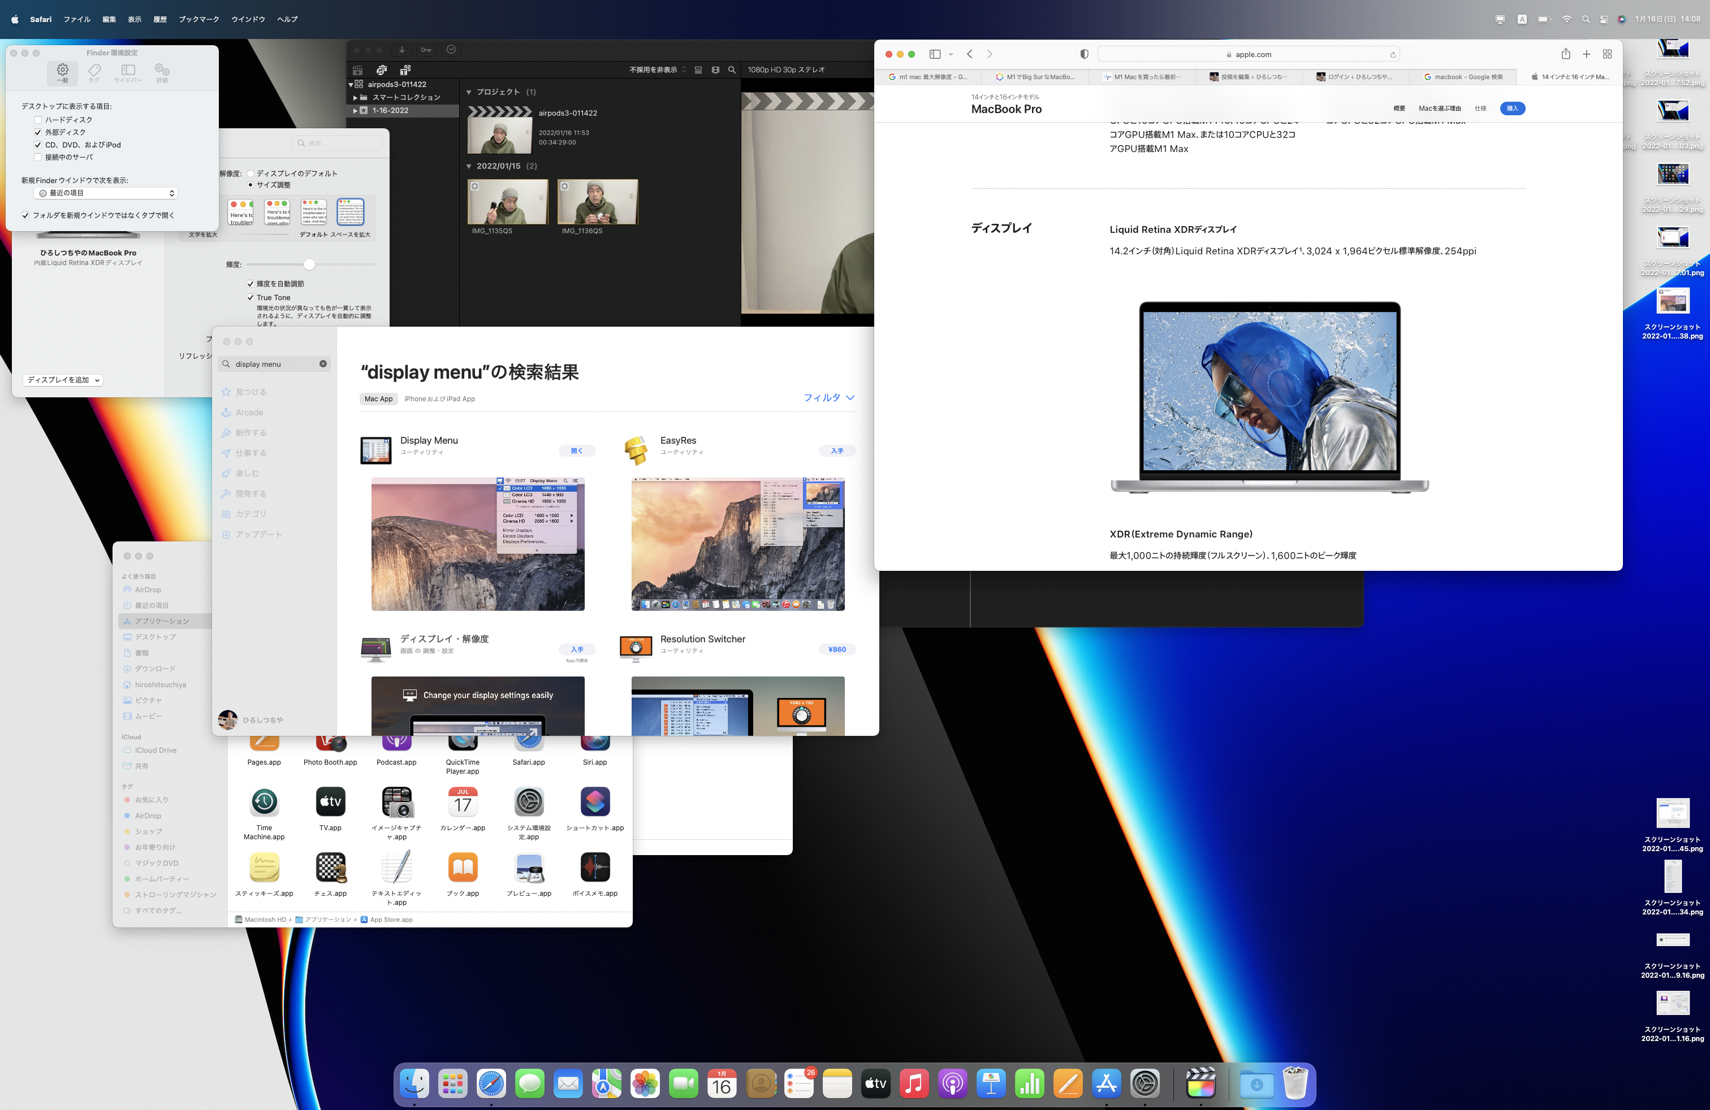The width and height of the screenshot is (1710, 1110).
Task: Disable the True Tone checkbox
Action: 251,297
